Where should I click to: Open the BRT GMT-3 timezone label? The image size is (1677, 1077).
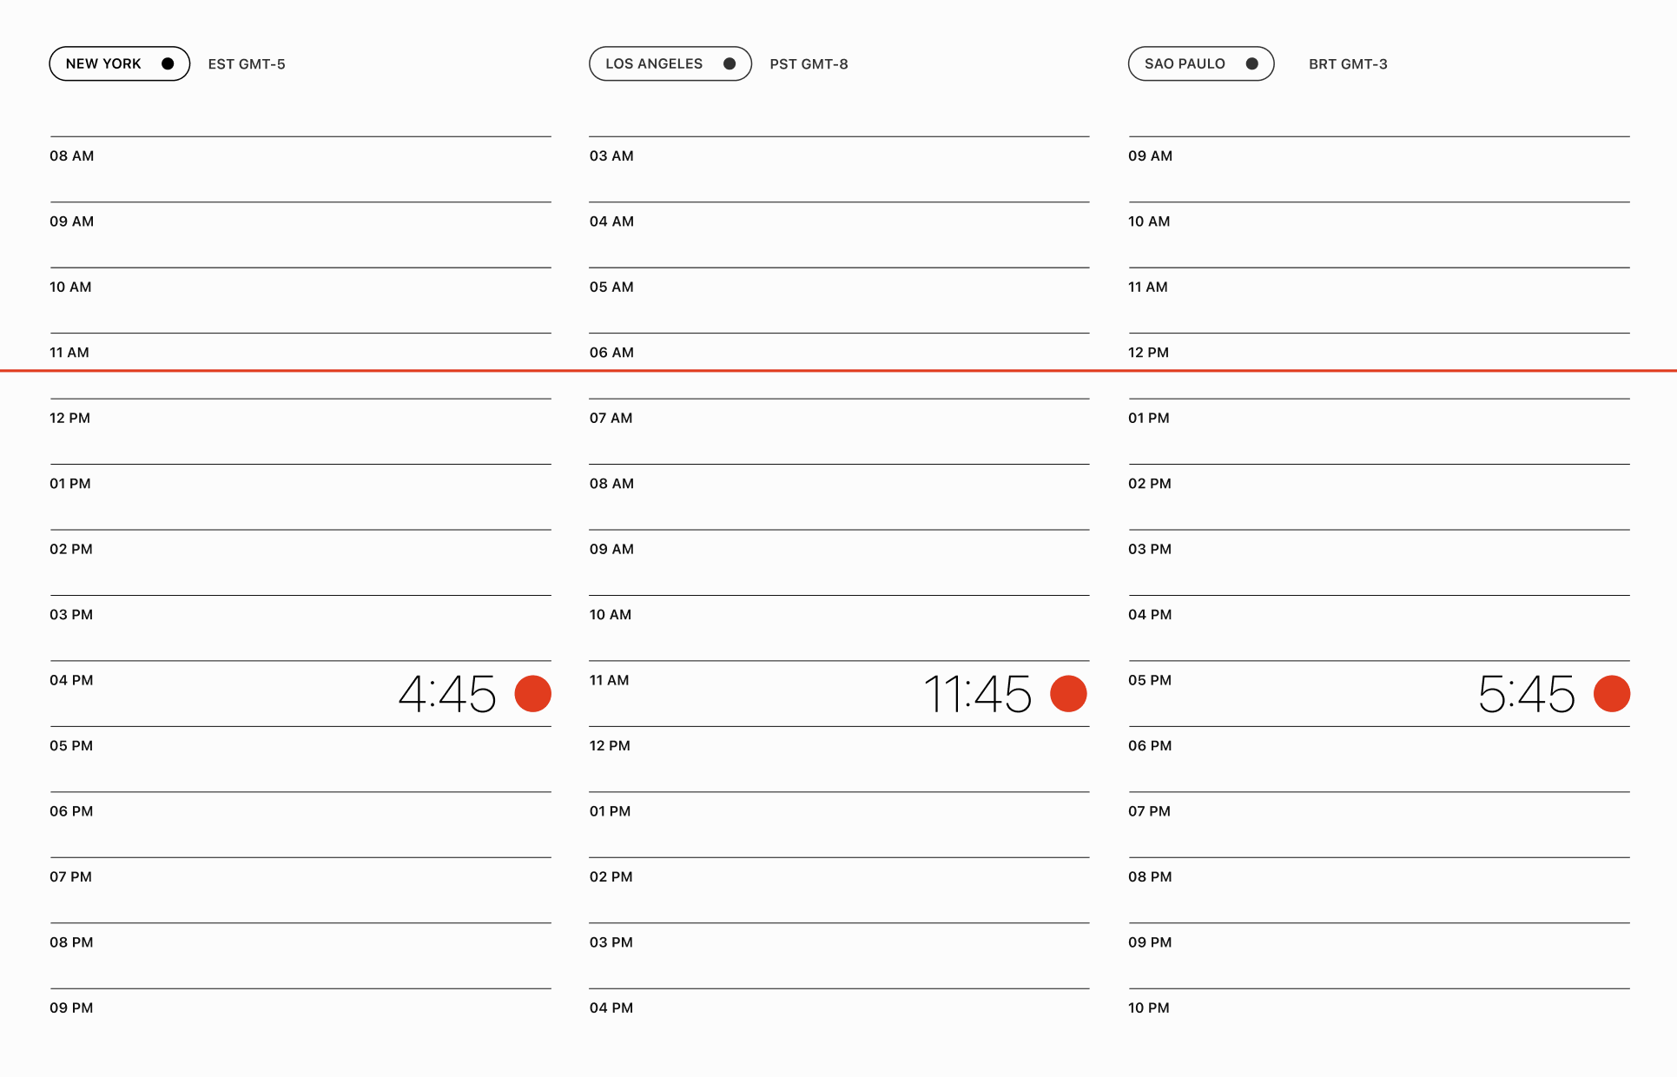(x=1348, y=64)
